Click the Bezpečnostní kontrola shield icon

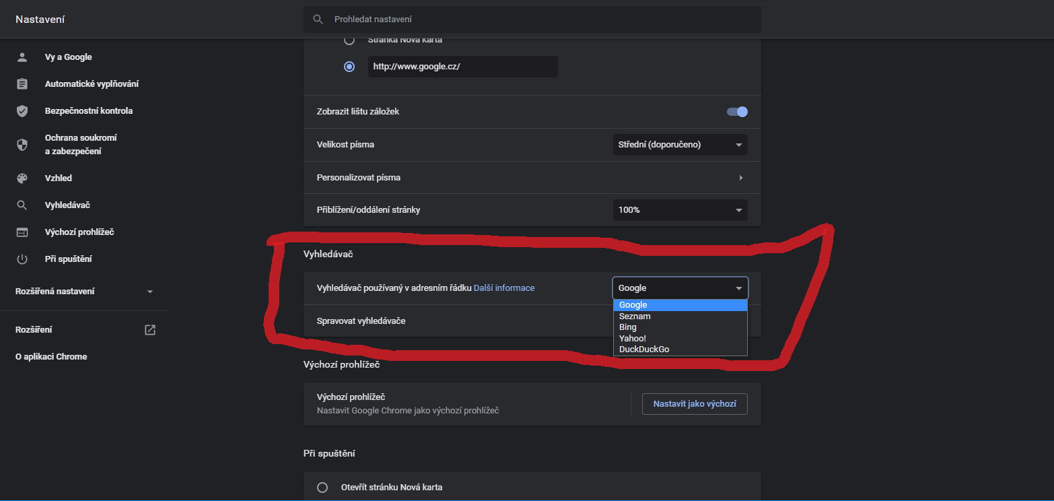click(22, 111)
